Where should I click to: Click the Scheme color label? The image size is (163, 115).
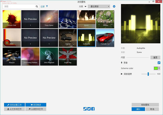coord(127,68)
